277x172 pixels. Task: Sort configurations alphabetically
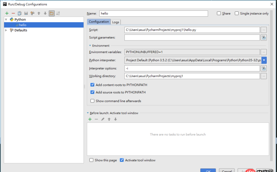58,13
